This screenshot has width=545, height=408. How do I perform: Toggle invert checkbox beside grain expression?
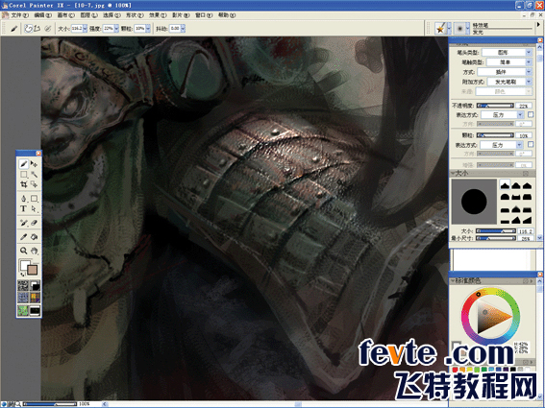point(531,144)
